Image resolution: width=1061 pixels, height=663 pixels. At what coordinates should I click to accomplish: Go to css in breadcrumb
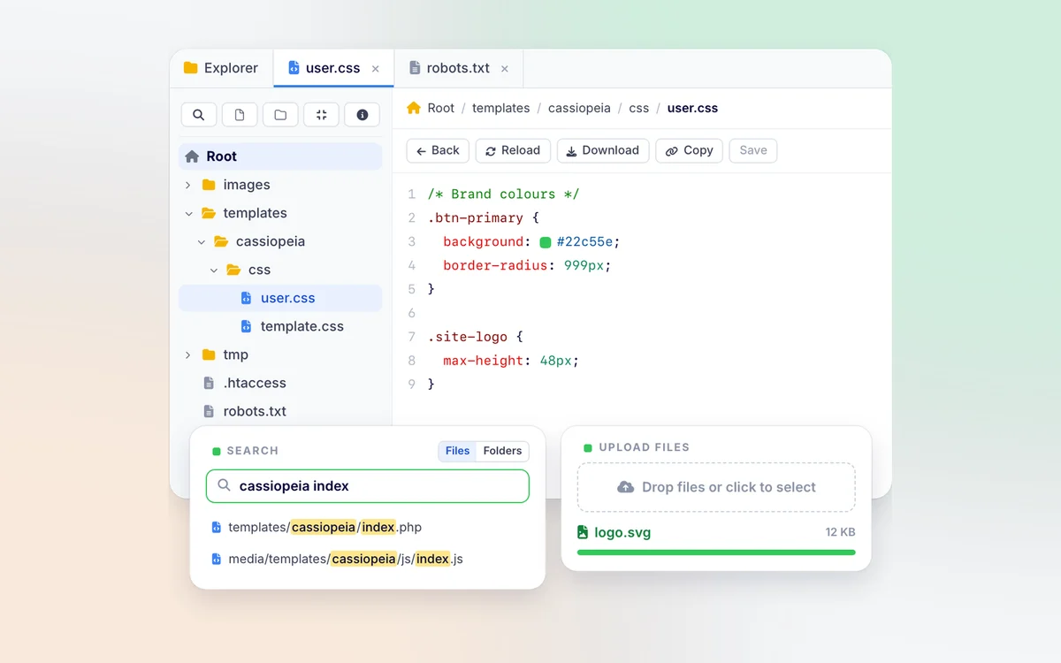click(639, 108)
